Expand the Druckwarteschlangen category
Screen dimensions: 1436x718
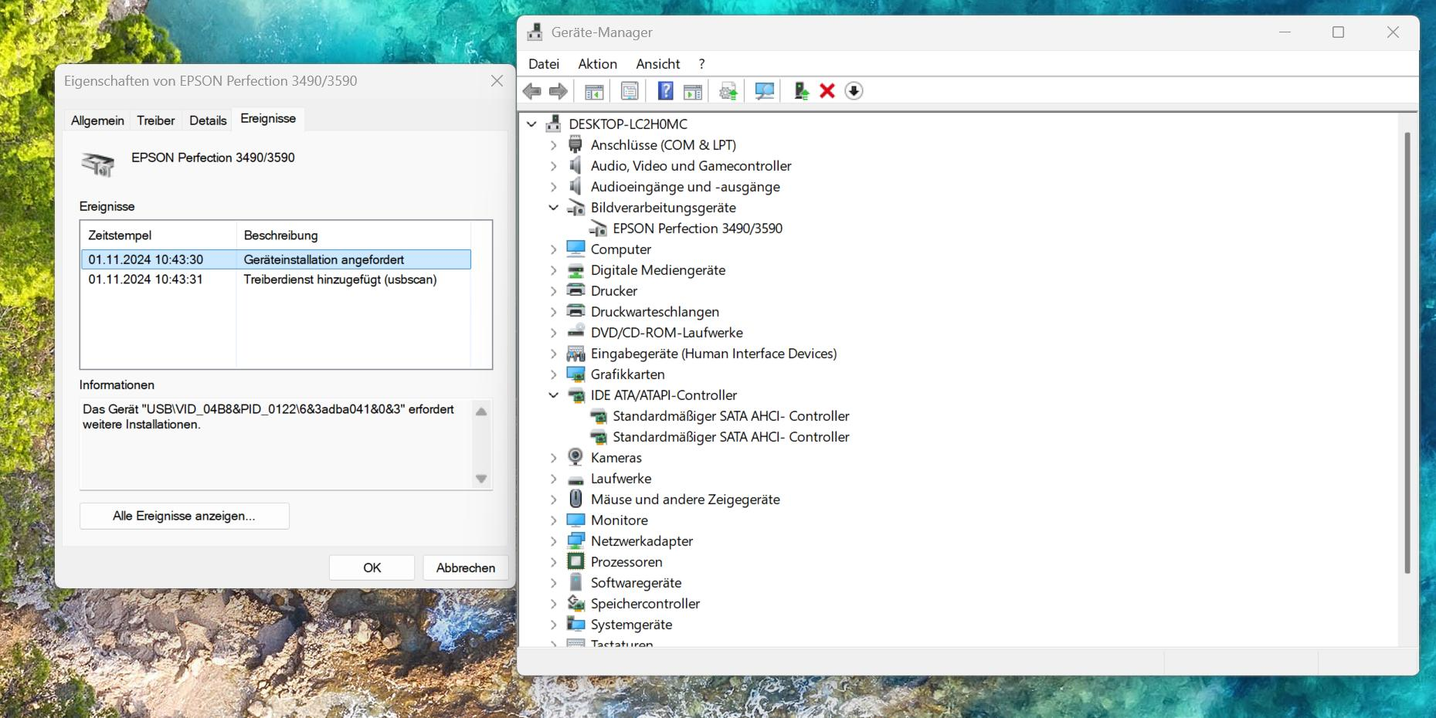[553, 311]
